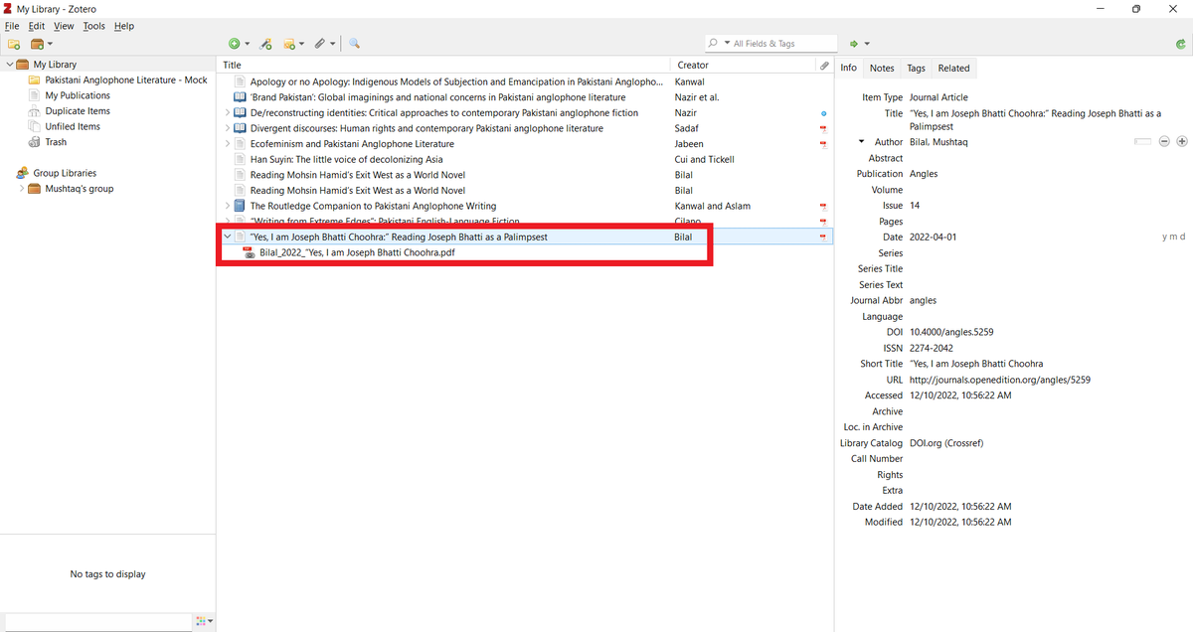
Task: Open the Help menu
Action: (123, 26)
